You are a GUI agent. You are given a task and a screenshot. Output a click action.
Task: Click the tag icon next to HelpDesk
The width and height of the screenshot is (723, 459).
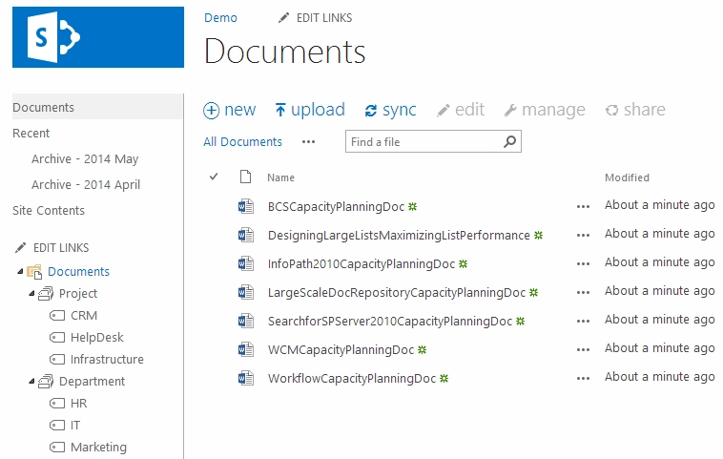[x=57, y=337]
